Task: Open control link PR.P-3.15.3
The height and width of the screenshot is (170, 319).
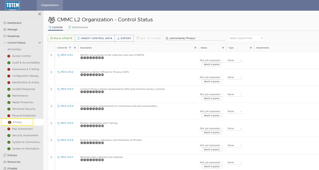Action: (x=67, y=89)
